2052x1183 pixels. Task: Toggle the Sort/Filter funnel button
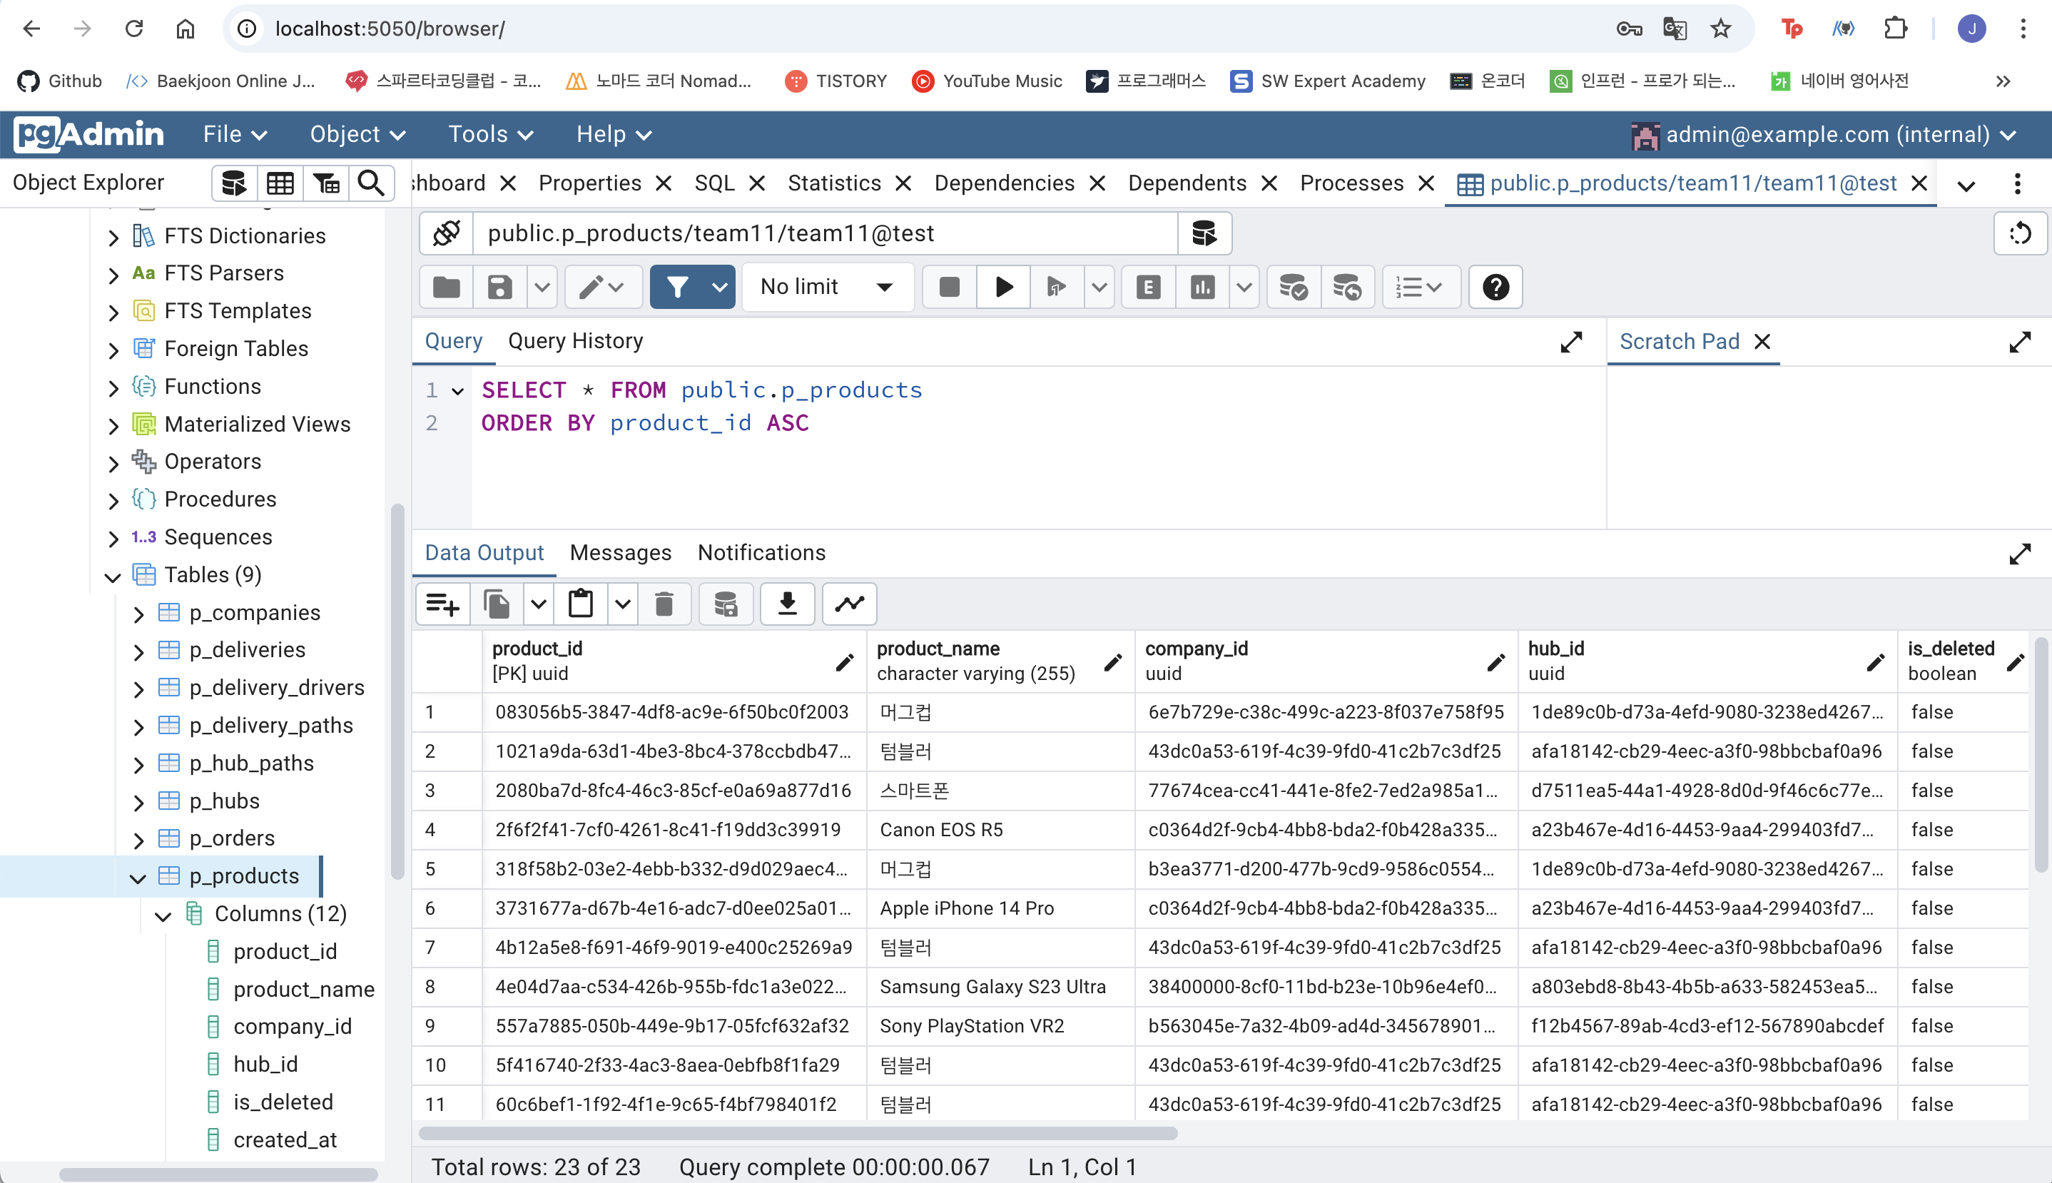coord(676,287)
